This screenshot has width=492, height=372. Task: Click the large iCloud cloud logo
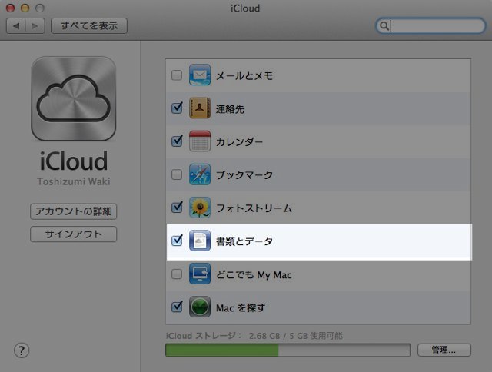(74, 99)
